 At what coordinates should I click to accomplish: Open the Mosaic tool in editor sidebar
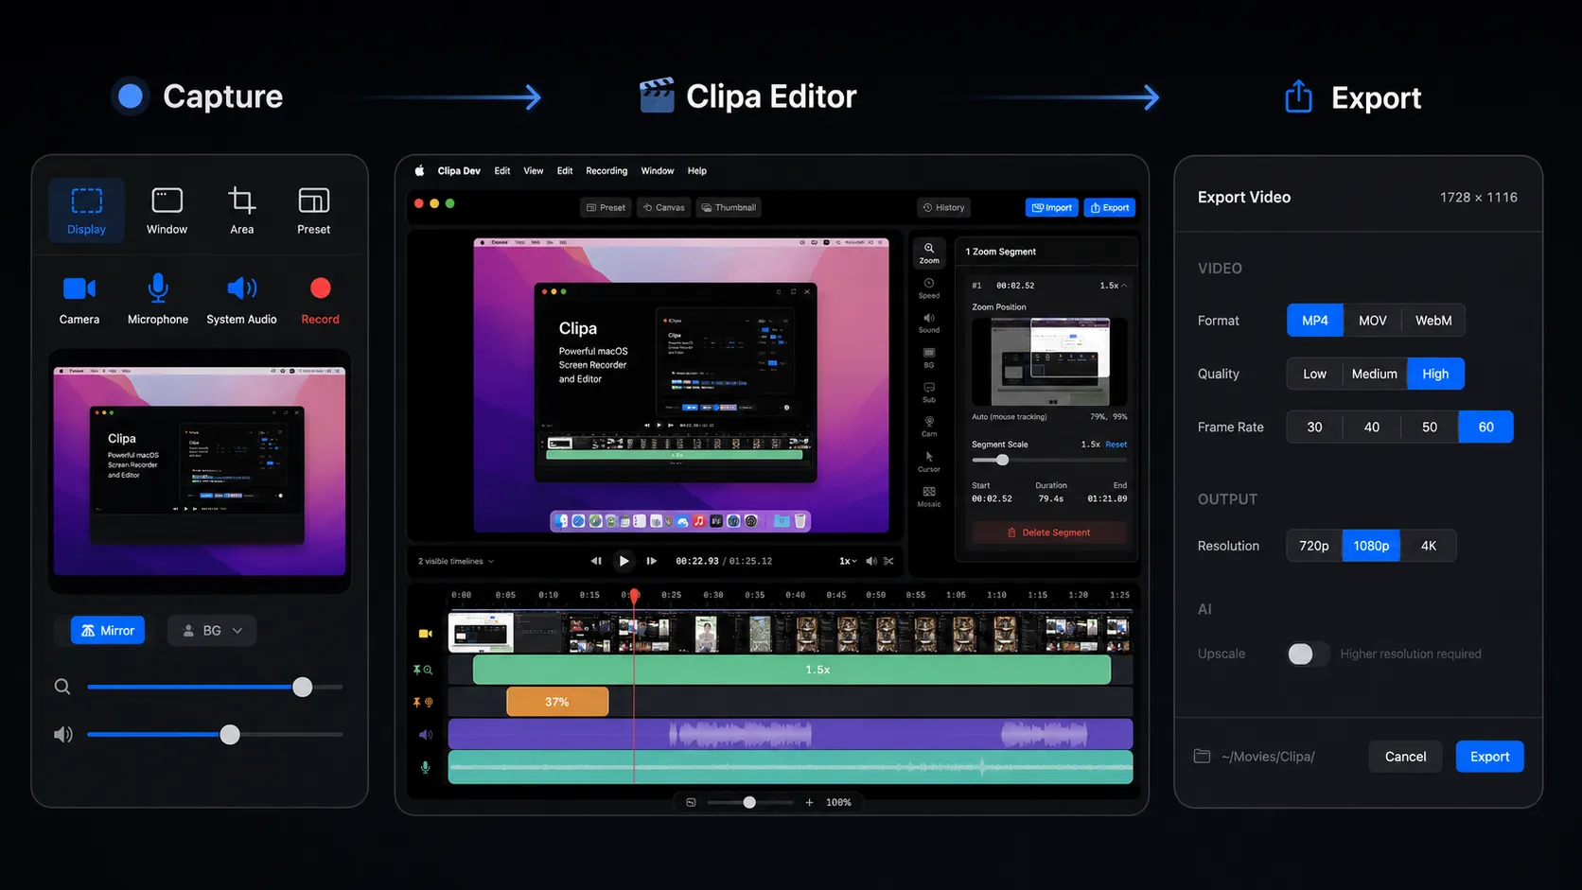tap(929, 497)
